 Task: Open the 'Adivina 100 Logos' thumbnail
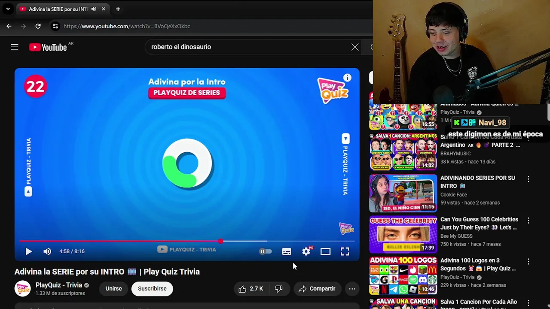(x=403, y=276)
